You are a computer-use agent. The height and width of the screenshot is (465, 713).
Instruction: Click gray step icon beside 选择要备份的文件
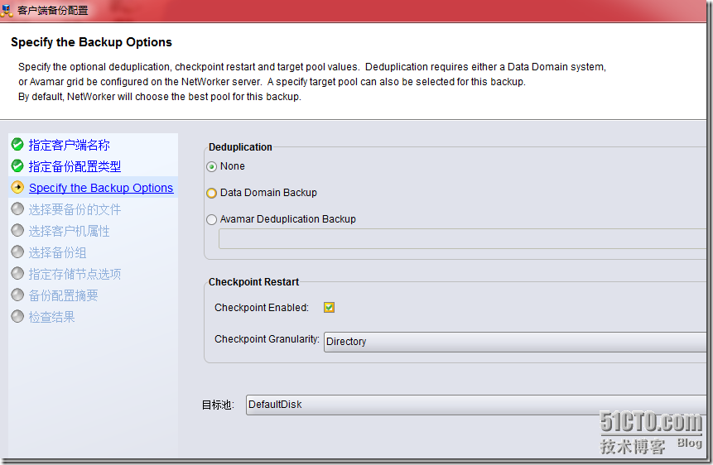click(17, 209)
